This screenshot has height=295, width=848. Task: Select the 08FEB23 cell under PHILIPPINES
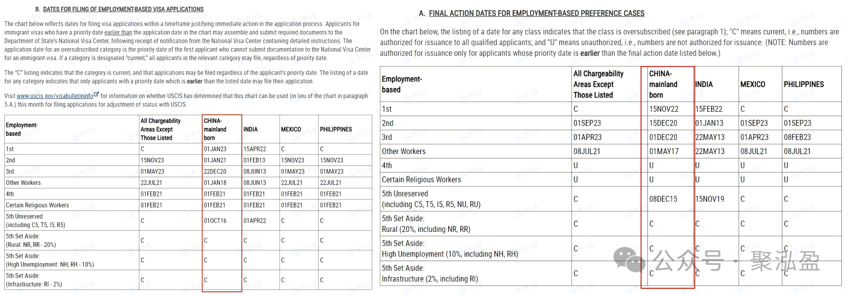click(x=797, y=137)
